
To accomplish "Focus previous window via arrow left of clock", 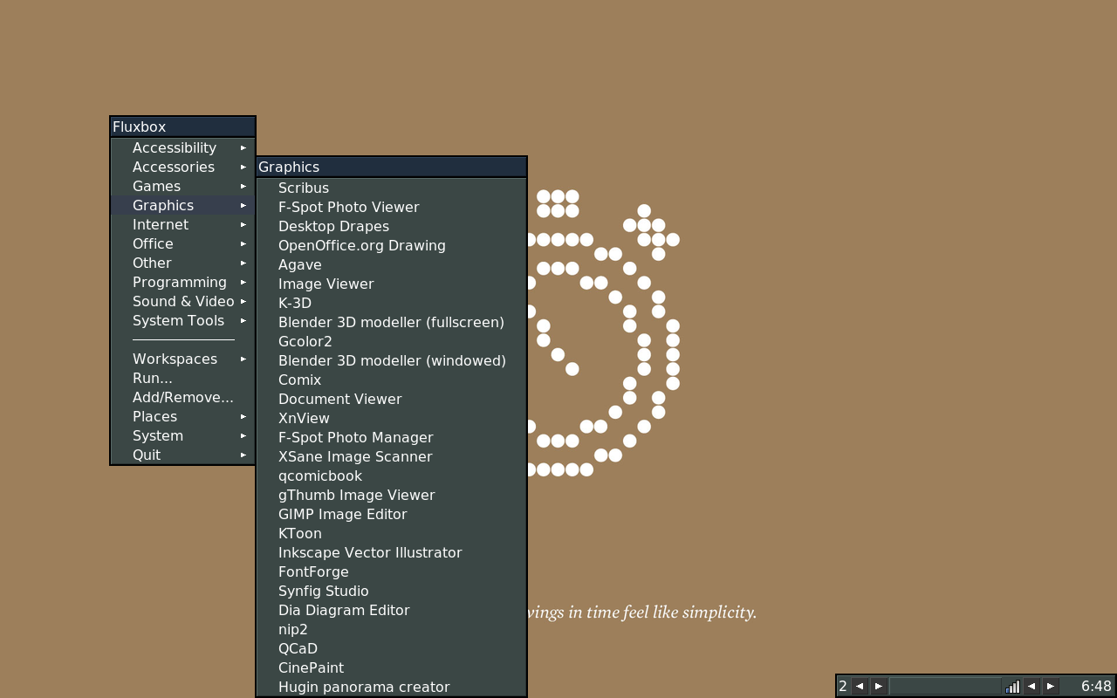I will click(1031, 686).
